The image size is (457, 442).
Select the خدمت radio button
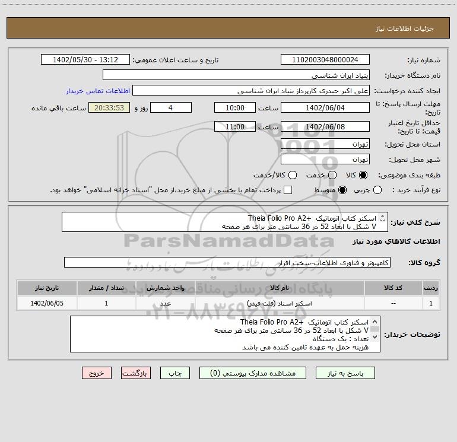(332, 175)
